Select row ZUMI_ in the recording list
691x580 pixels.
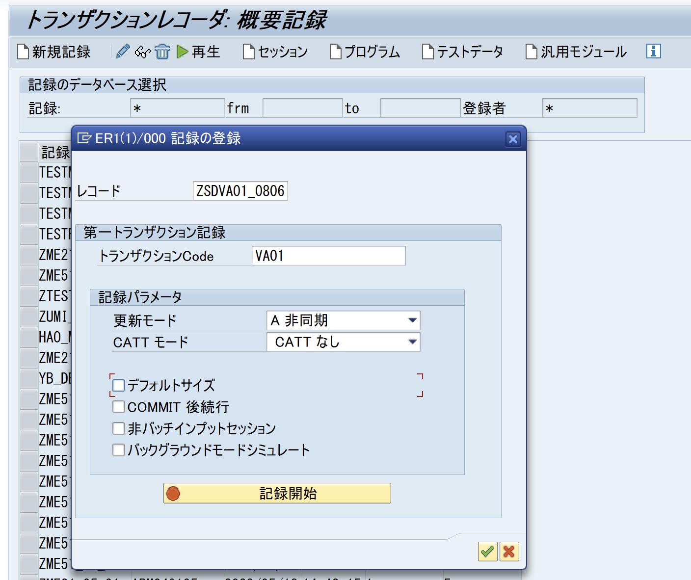click(55, 316)
